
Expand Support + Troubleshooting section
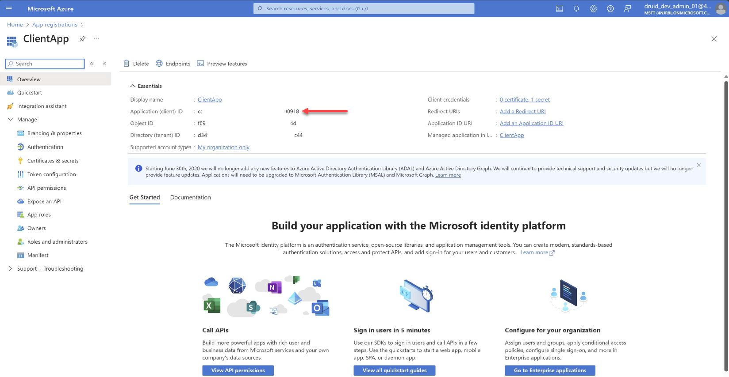pyautogui.click(x=11, y=268)
